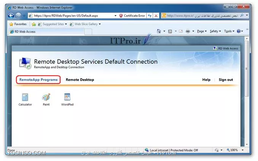258x161 pixels.
Task: Click the Home icon in command bar
Action: tap(159, 31)
